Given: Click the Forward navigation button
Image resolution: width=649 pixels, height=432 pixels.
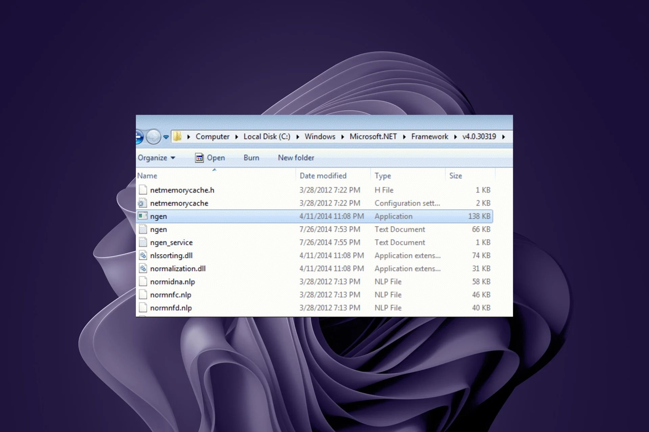Looking at the screenshot, I should click(x=153, y=137).
